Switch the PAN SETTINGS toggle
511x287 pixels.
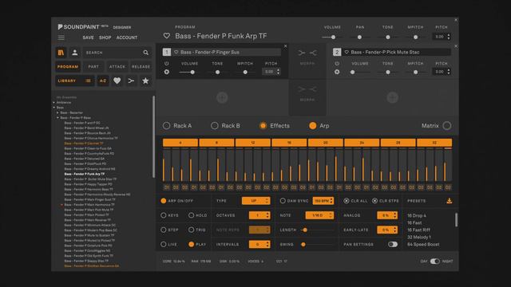(393, 244)
